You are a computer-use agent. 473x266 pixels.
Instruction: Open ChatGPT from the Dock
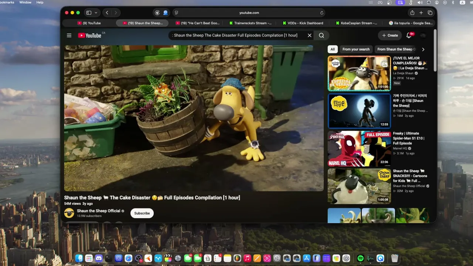coord(346,258)
